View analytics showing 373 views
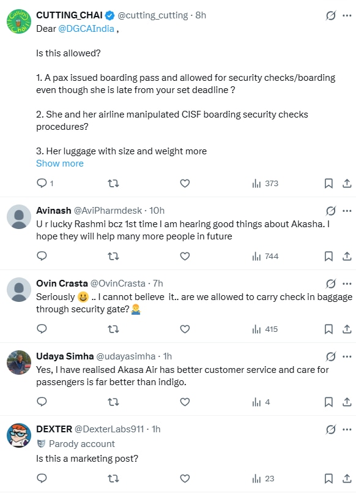The height and width of the screenshot is (496, 356). [x=265, y=183]
